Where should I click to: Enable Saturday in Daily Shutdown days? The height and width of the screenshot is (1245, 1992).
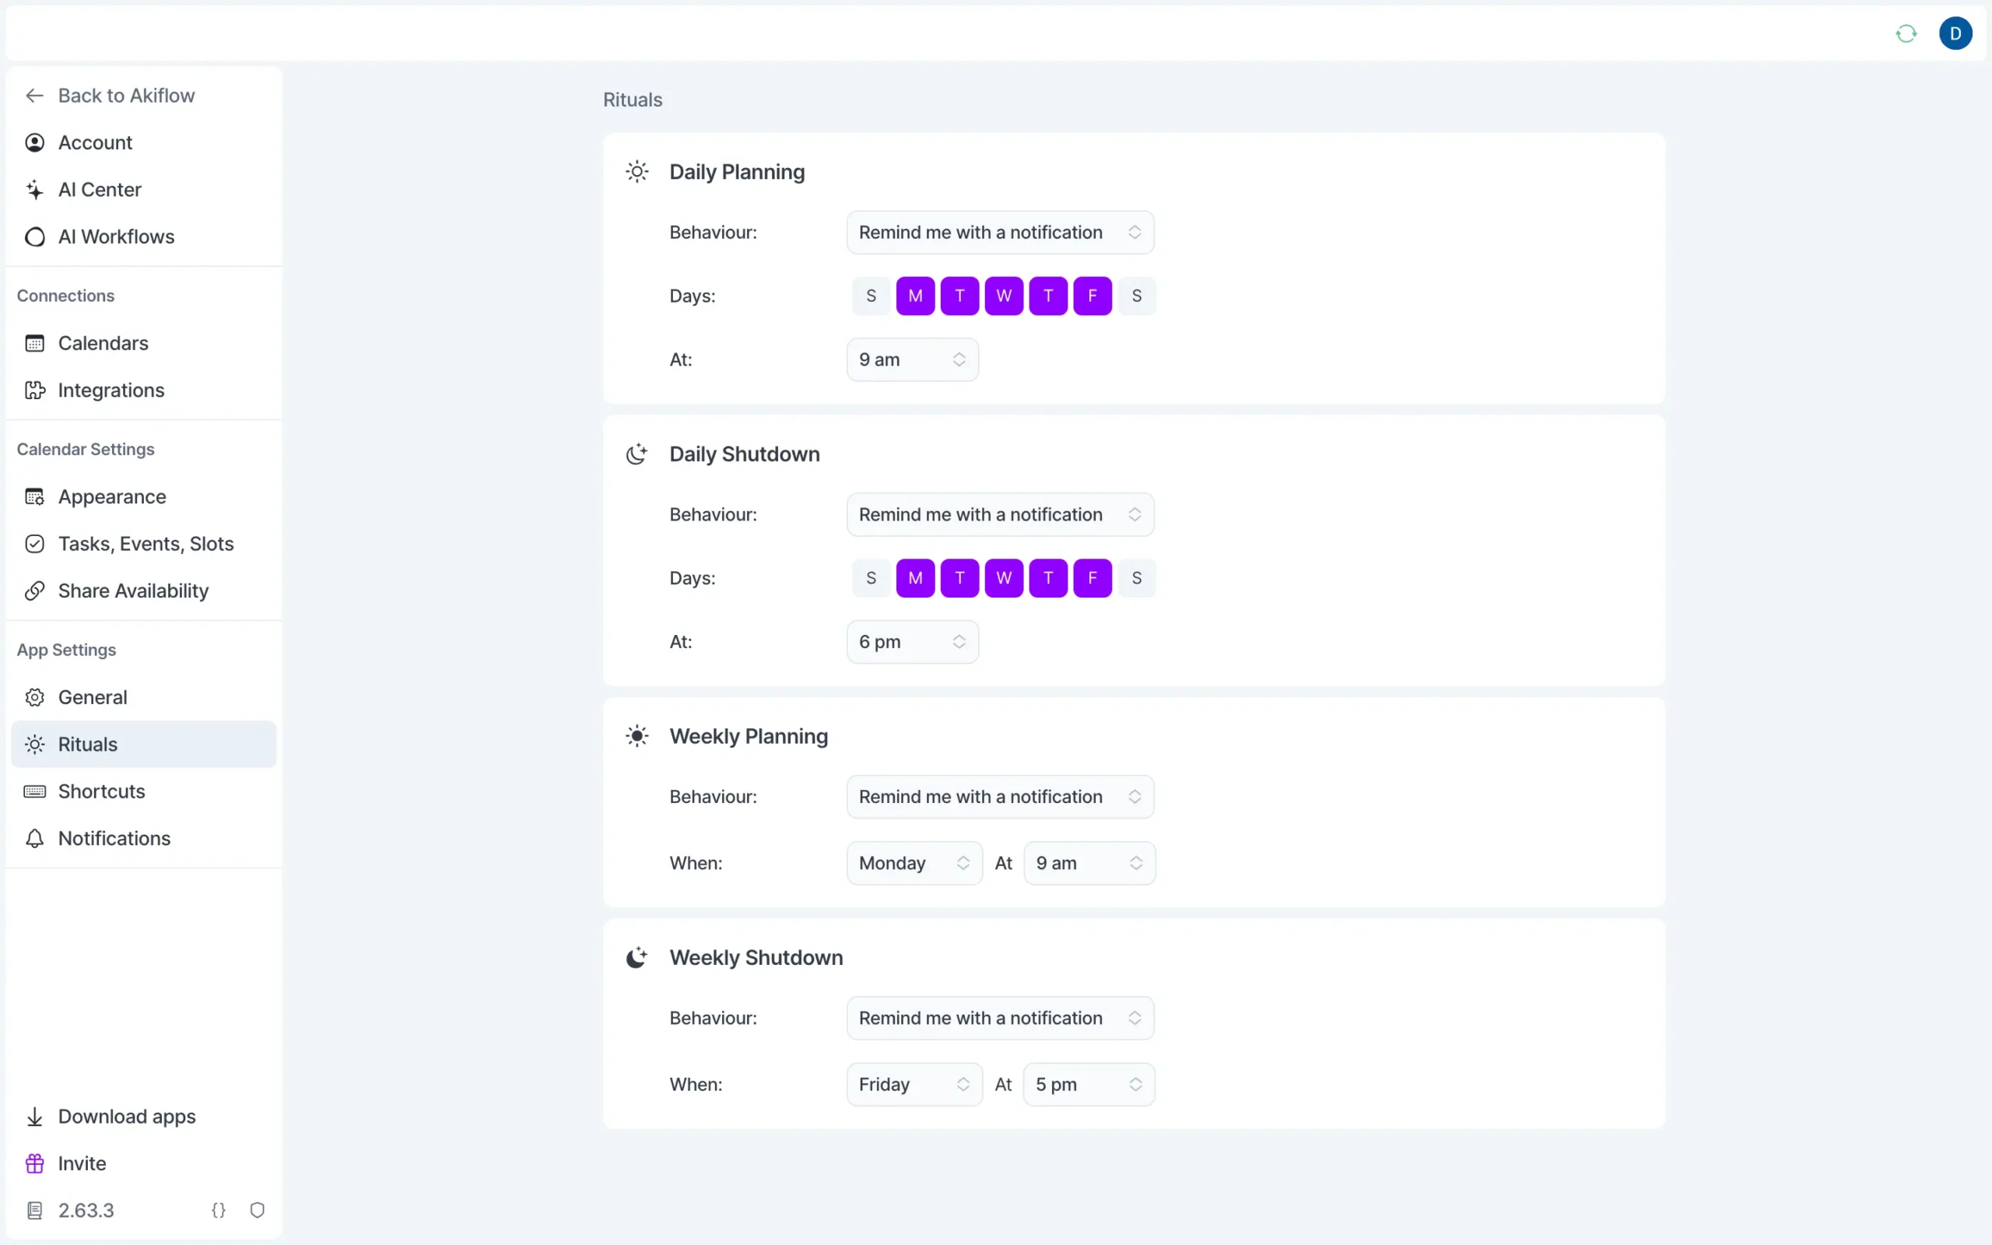1137,578
